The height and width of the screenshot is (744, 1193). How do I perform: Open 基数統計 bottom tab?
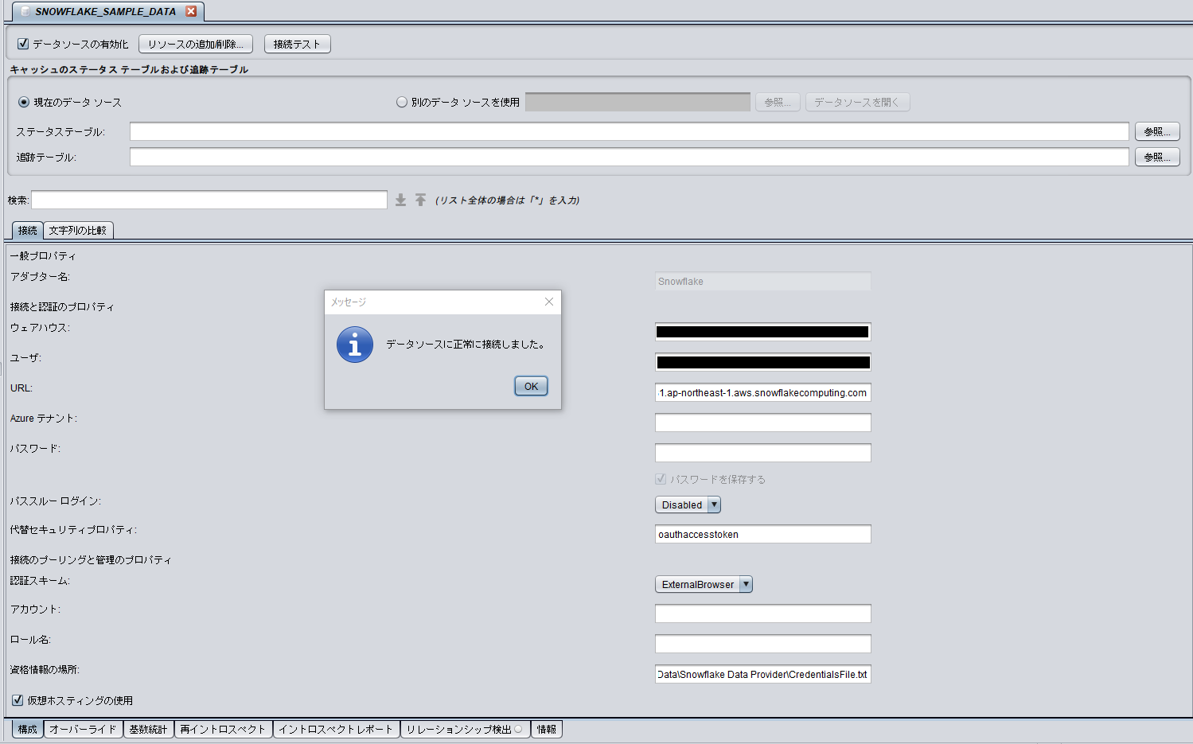[x=149, y=729]
